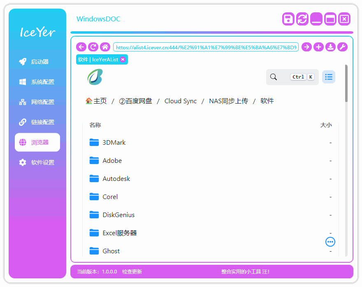Open the Ghost folder

(211, 251)
